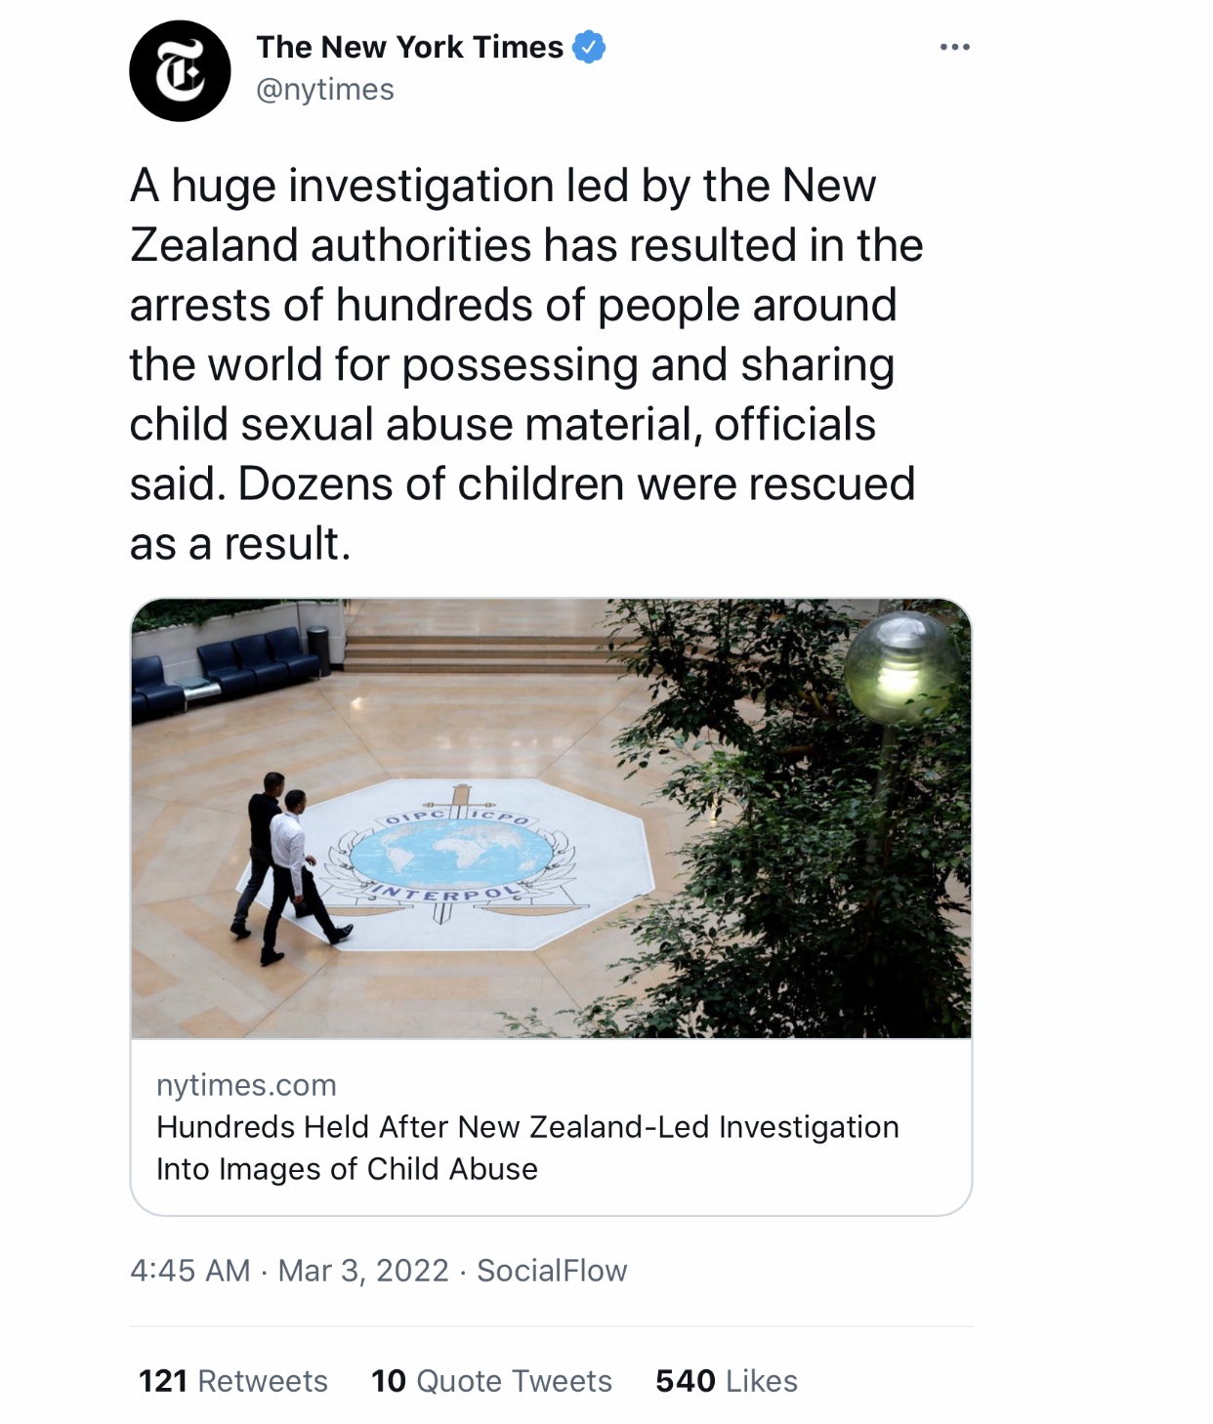This screenshot has height=1424, width=1213.
Task: Click the 4:45 AM timestamp
Action: click(190, 1271)
